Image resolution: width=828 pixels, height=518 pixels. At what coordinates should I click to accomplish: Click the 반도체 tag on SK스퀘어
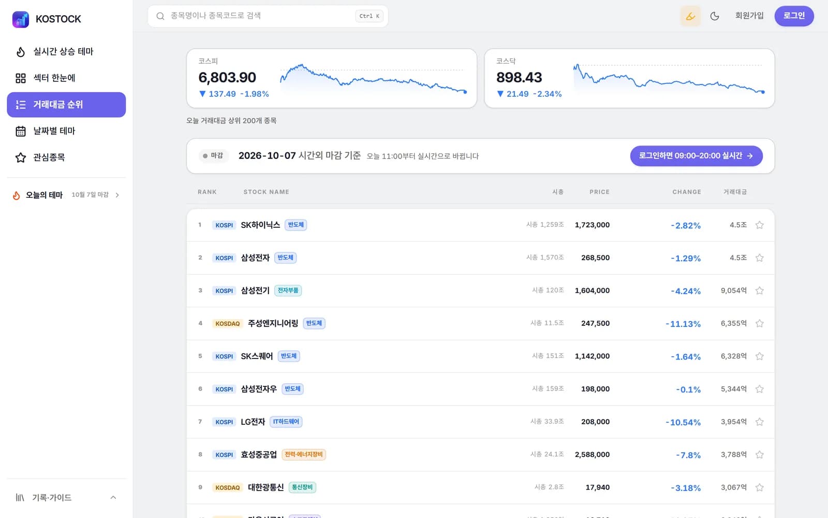click(x=289, y=356)
